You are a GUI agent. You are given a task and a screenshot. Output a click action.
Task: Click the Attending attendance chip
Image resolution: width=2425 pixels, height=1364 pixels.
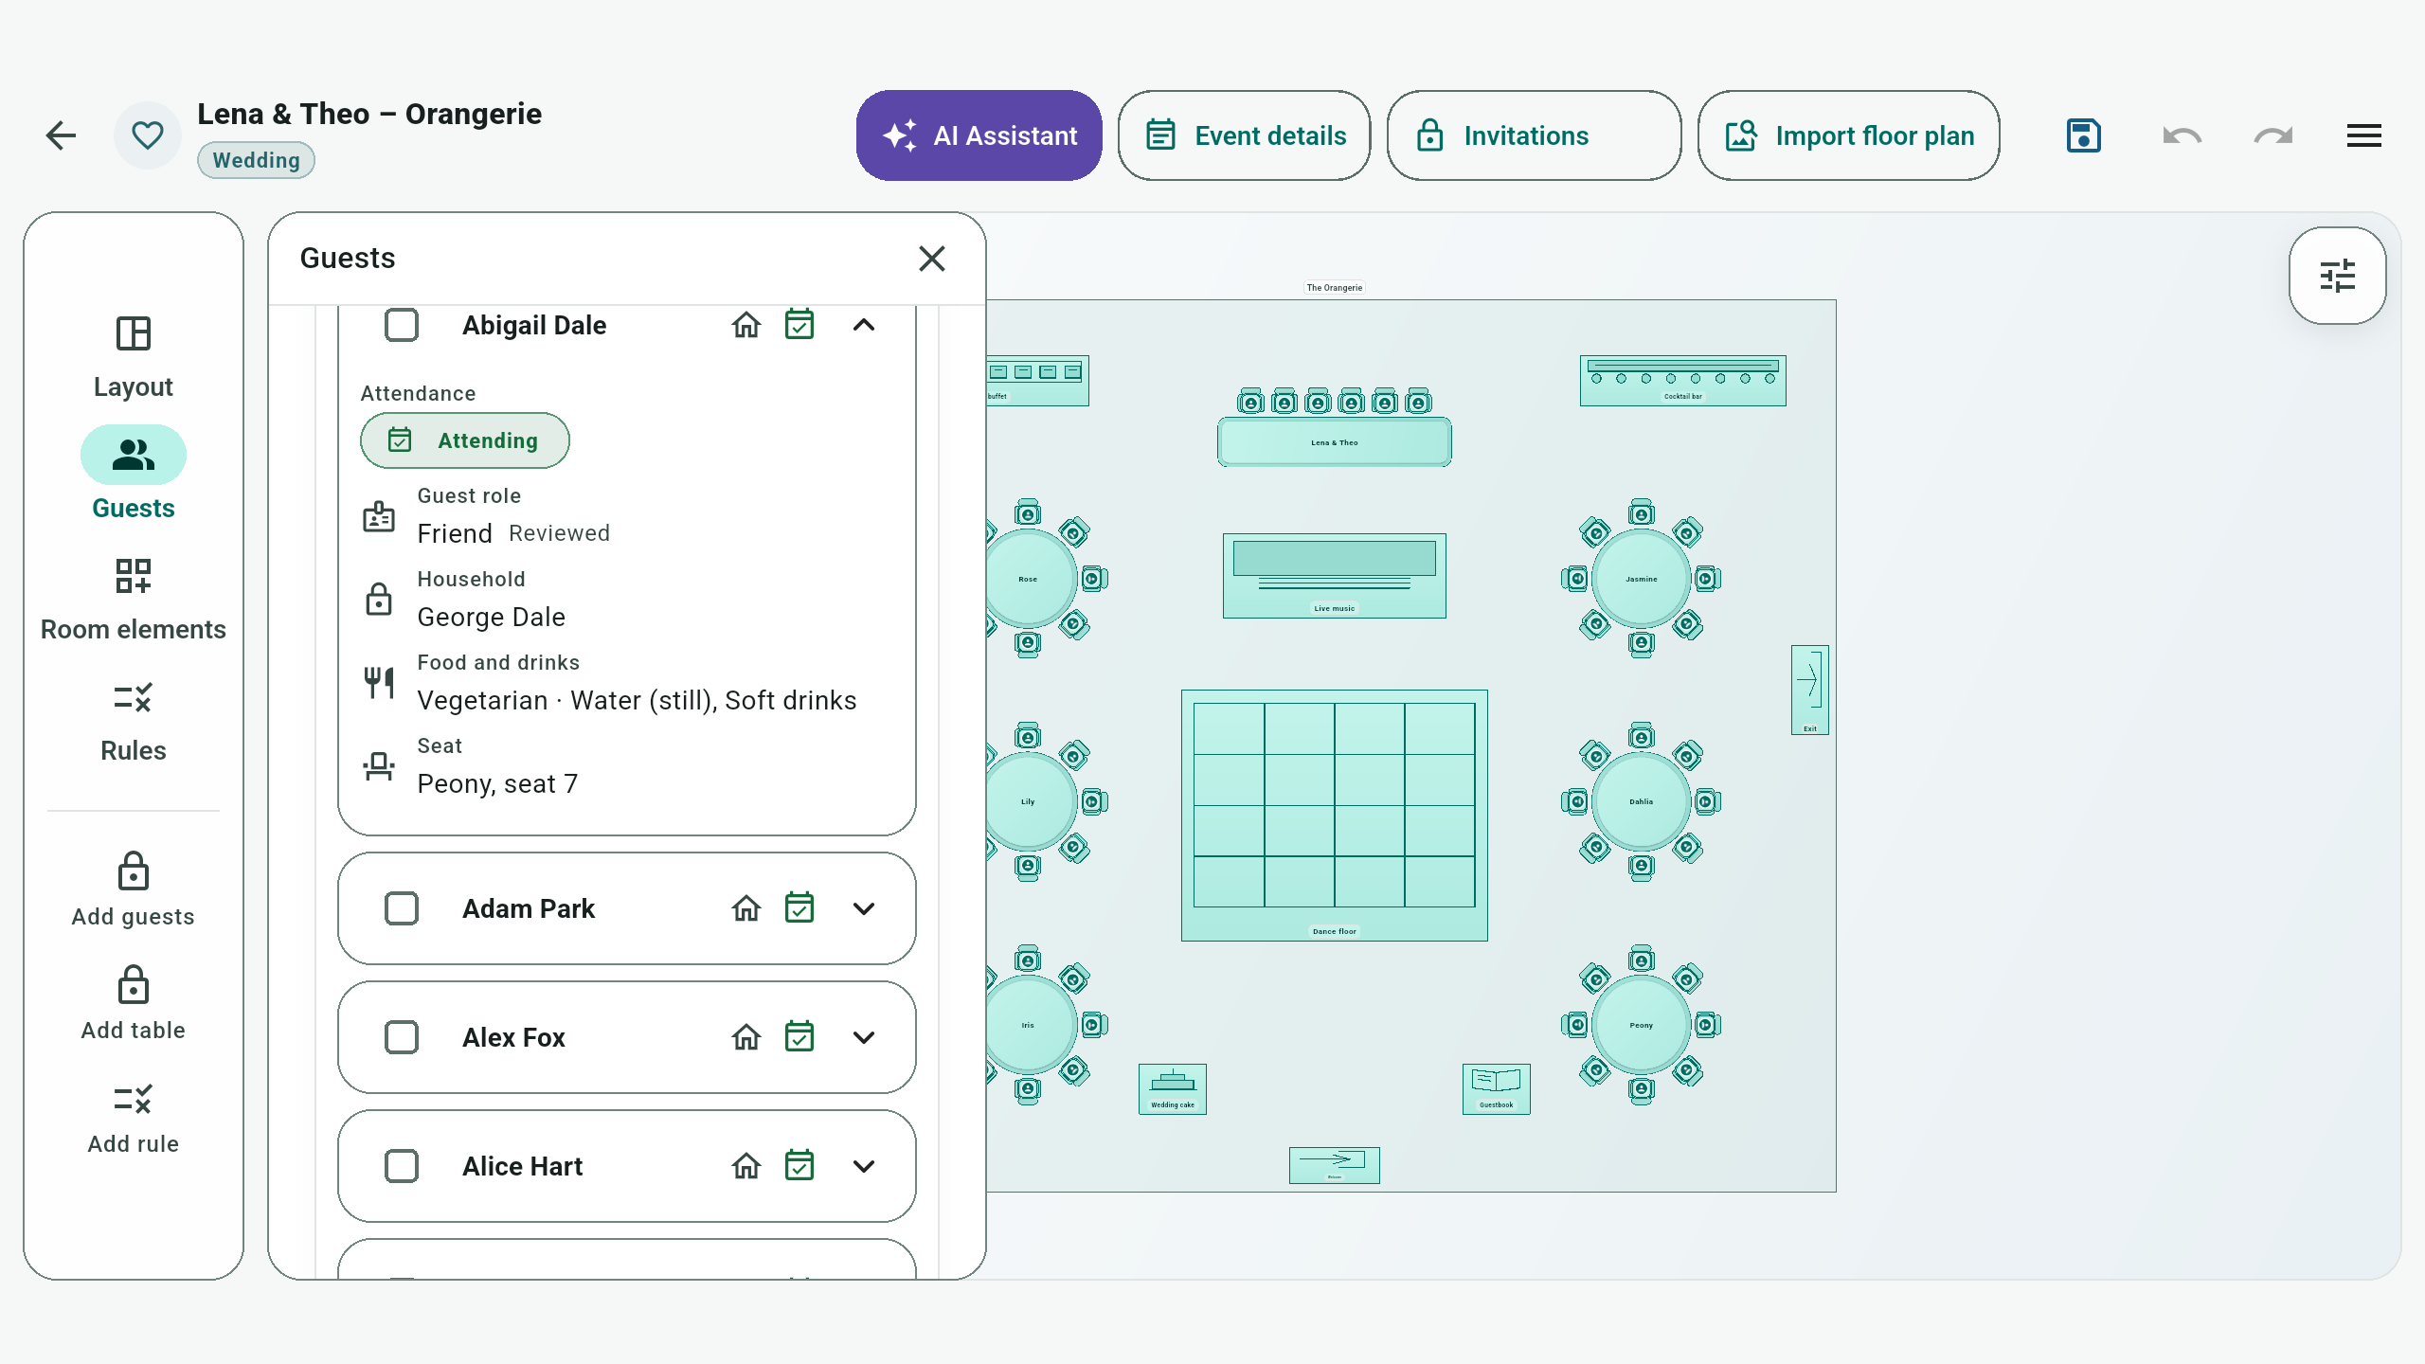(465, 440)
